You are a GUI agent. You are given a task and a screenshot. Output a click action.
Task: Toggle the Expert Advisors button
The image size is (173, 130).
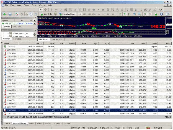coord(67,14)
